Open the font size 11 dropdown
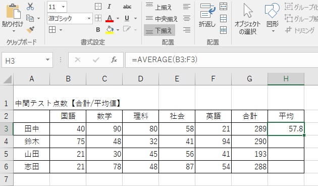 point(63,7)
